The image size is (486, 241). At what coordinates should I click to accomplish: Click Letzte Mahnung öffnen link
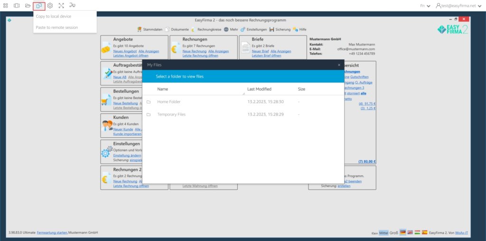pos(200,186)
